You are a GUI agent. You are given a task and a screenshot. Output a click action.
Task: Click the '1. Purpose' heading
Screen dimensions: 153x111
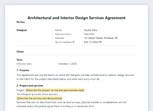(x=23, y=70)
